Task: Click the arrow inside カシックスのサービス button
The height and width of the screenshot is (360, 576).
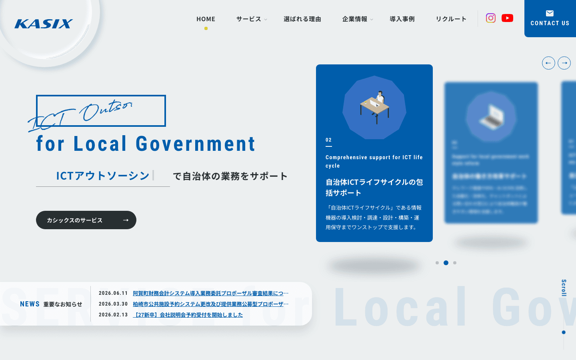Action: (x=126, y=220)
